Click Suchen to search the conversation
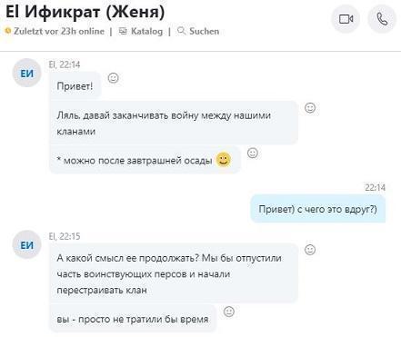Image resolution: width=401 pixels, height=337 pixels. pos(198,31)
